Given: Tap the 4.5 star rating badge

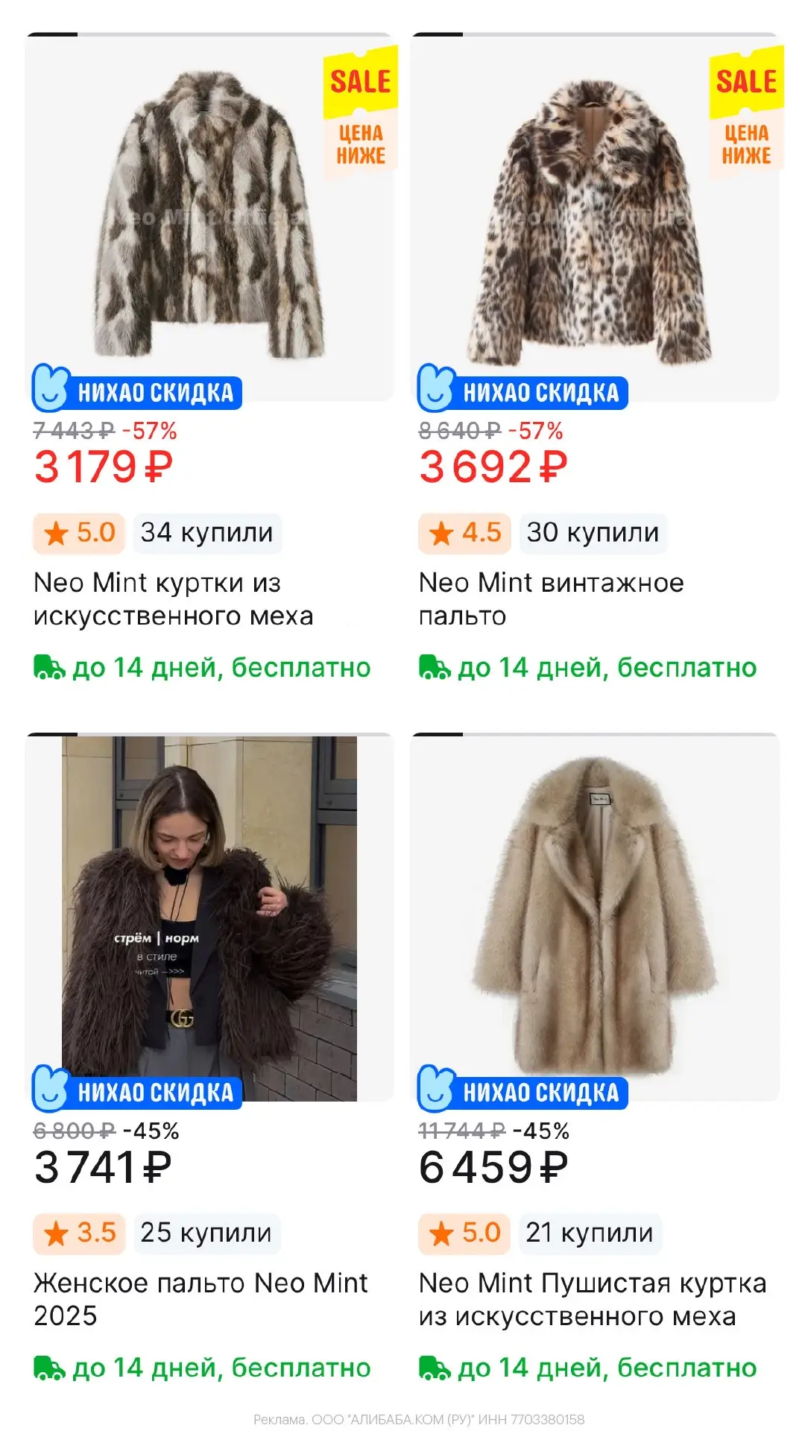Looking at the screenshot, I should (x=464, y=533).
